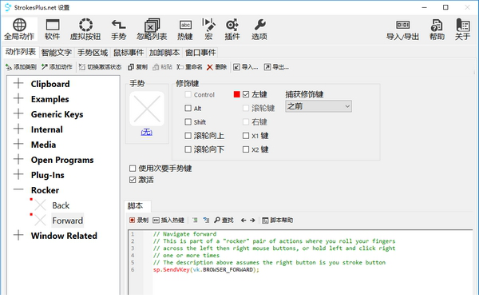Open the 全局动作 global actions section

19,30
